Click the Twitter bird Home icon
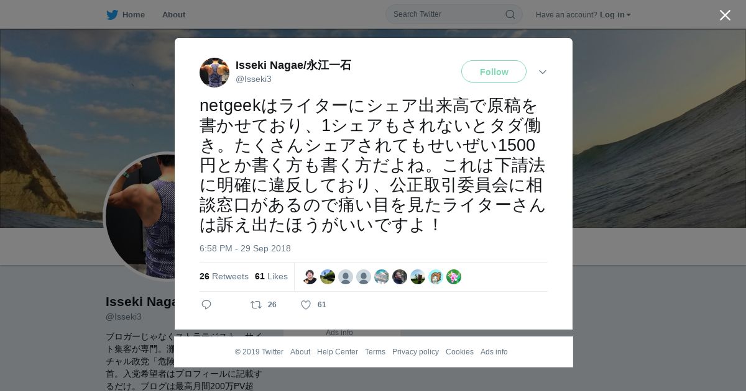746x391 pixels. coord(112,15)
